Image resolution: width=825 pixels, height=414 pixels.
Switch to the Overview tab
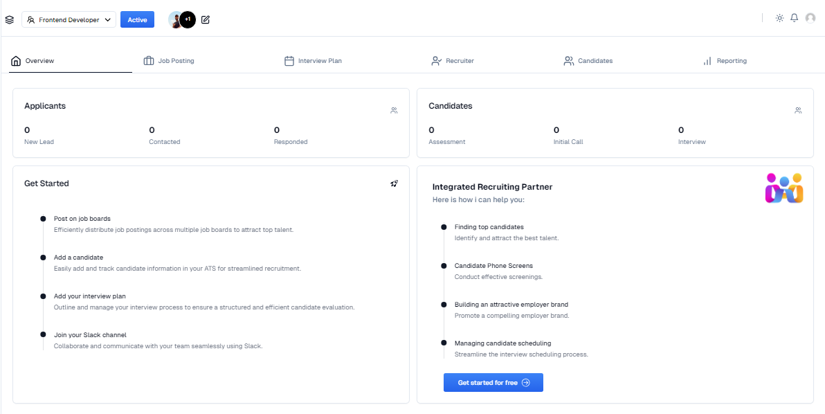[71, 61]
